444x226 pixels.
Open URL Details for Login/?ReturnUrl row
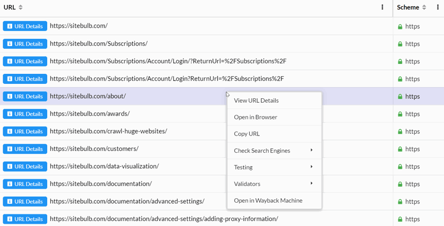(25, 61)
